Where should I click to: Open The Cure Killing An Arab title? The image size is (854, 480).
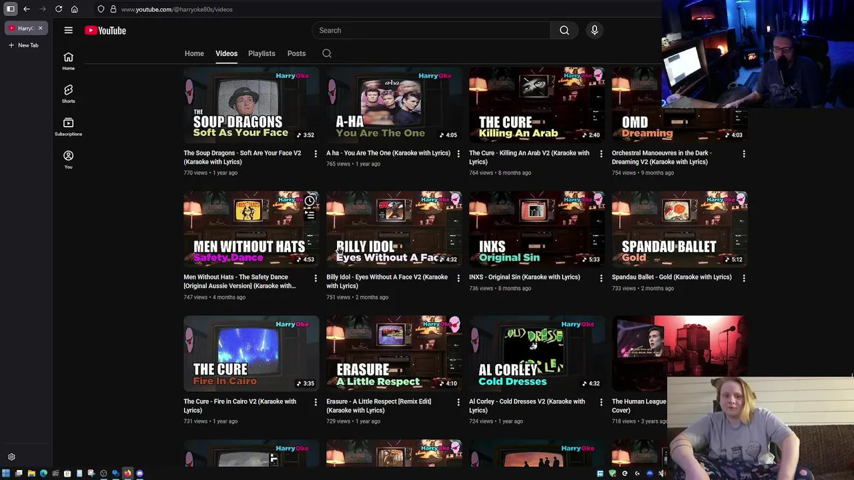tap(529, 157)
